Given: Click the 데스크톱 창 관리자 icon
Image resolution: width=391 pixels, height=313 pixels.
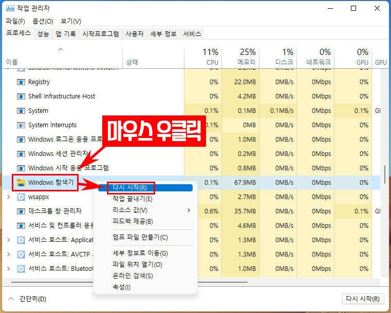Looking at the screenshot, I should [21, 211].
